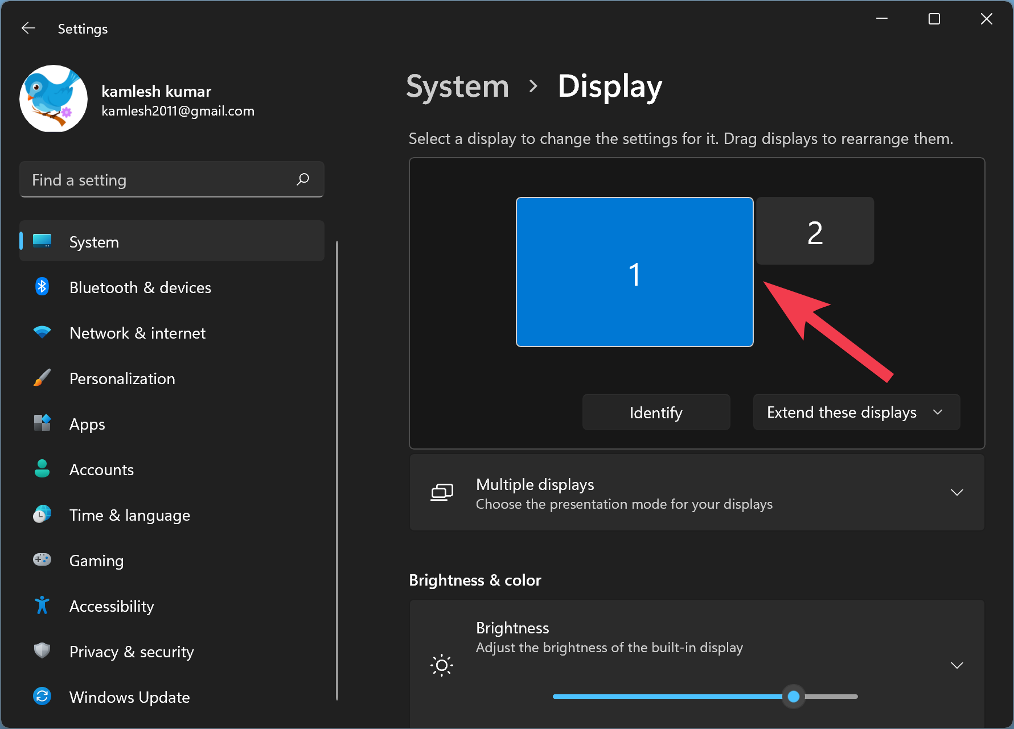Click the kamlesh kumar account name
Screen dimensions: 1014x729
point(157,91)
